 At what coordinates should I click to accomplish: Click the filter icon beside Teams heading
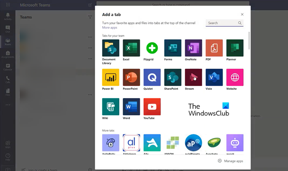click(x=90, y=17)
